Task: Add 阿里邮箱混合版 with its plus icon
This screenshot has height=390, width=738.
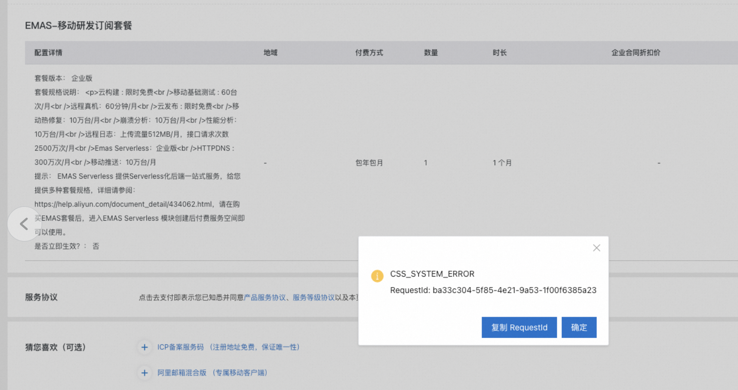Action: [x=145, y=373]
